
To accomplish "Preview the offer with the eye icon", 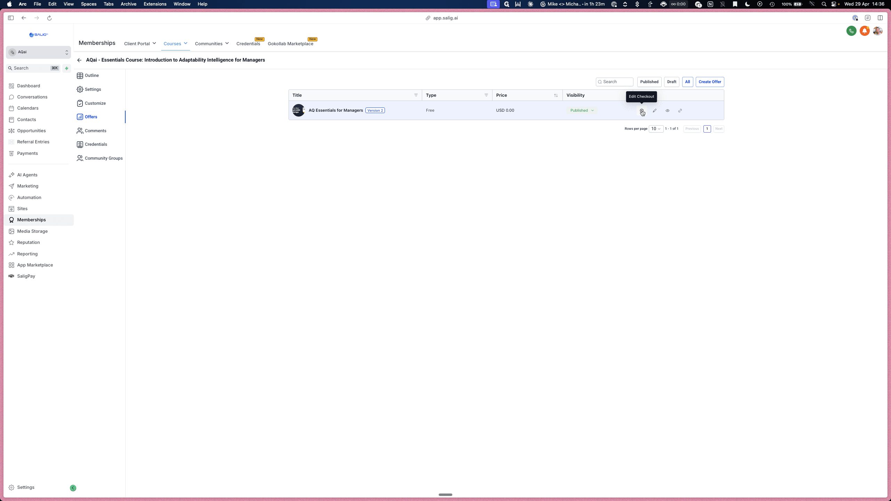I will pyautogui.click(x=667, y=110).
